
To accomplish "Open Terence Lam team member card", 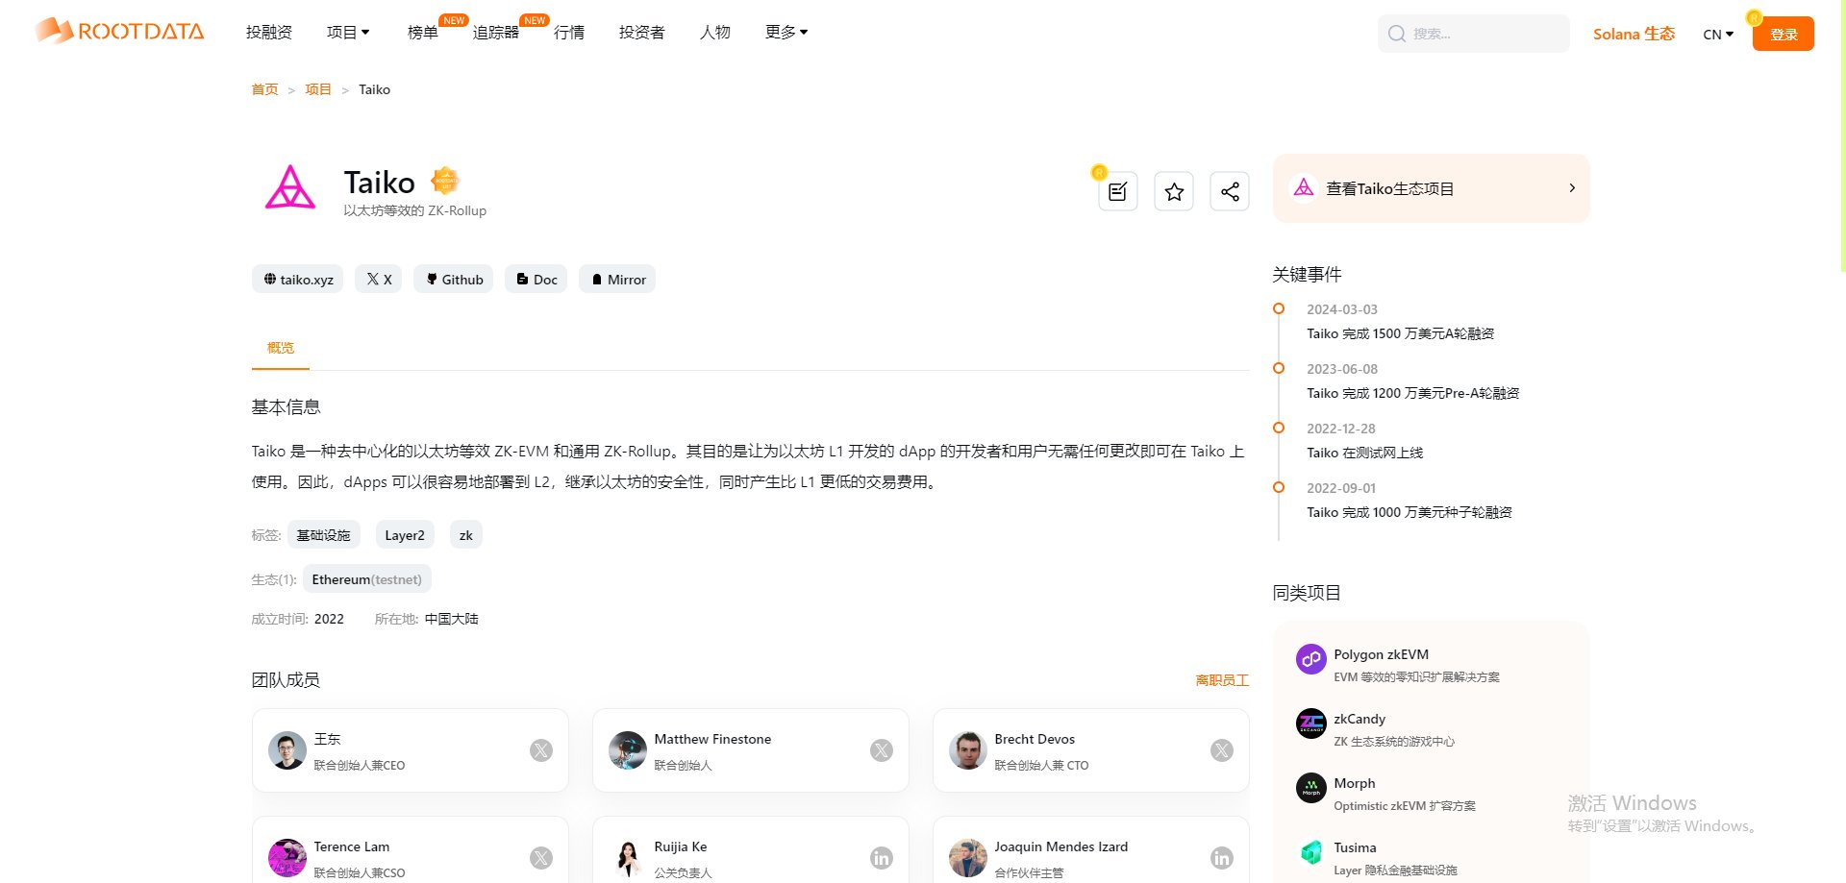I will click(411, 850).
